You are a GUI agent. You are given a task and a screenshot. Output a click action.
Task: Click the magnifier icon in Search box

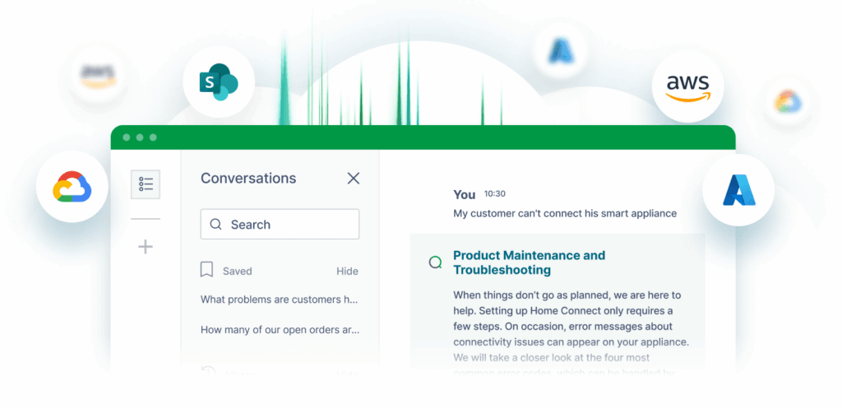pos(216,224)
